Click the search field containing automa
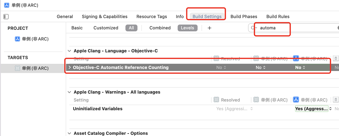Screen dimensions: 339x136 296,28
